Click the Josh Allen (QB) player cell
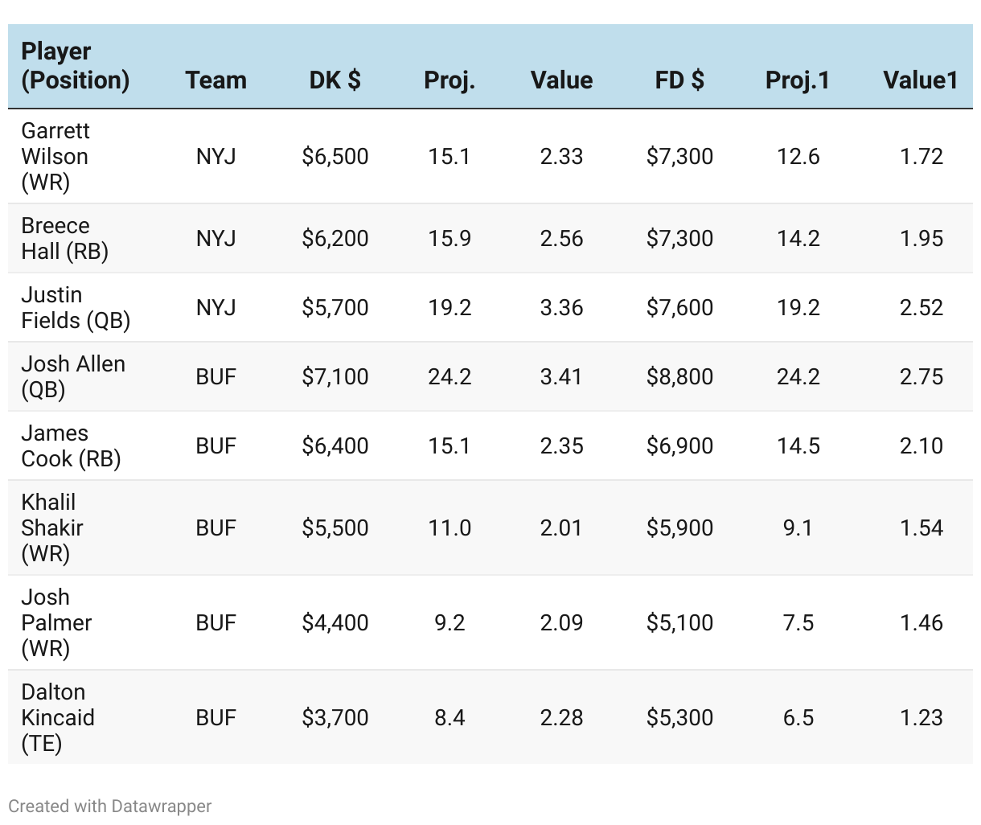This screenshot has height=825, width=981. 72,376
